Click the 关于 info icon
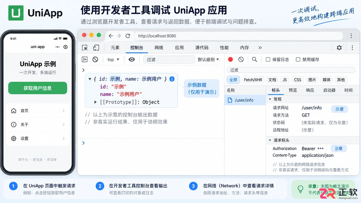 [x=14, y=125]
